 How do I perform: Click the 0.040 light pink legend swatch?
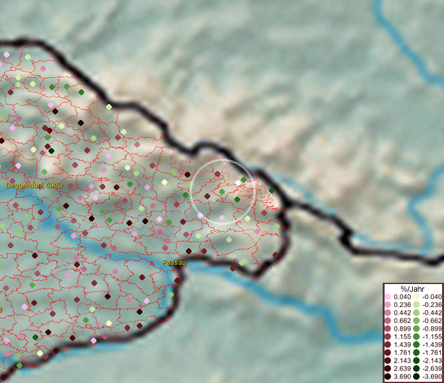(388, 297)
